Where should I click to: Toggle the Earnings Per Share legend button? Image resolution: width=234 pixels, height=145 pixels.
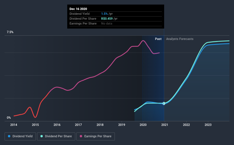pos(95,136)
